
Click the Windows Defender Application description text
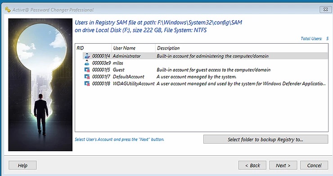coord(241,84)
